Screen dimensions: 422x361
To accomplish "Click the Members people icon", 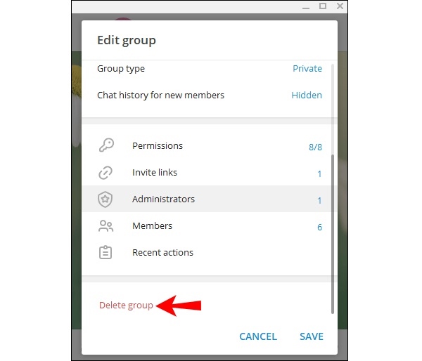I will (105, 226).
